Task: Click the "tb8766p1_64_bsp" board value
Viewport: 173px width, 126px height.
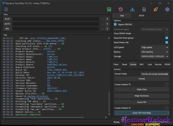Action: 57,65
